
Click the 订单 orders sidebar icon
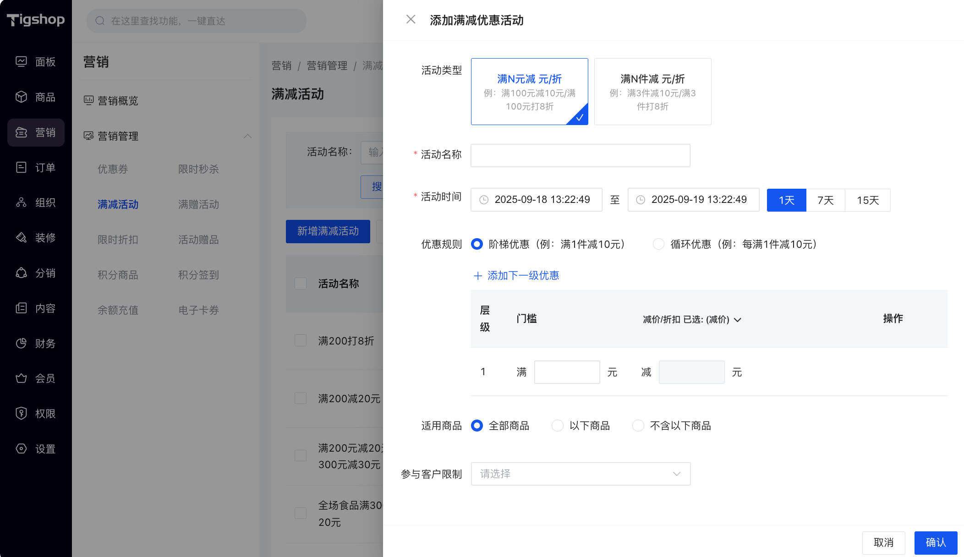[x=21, y=167]
